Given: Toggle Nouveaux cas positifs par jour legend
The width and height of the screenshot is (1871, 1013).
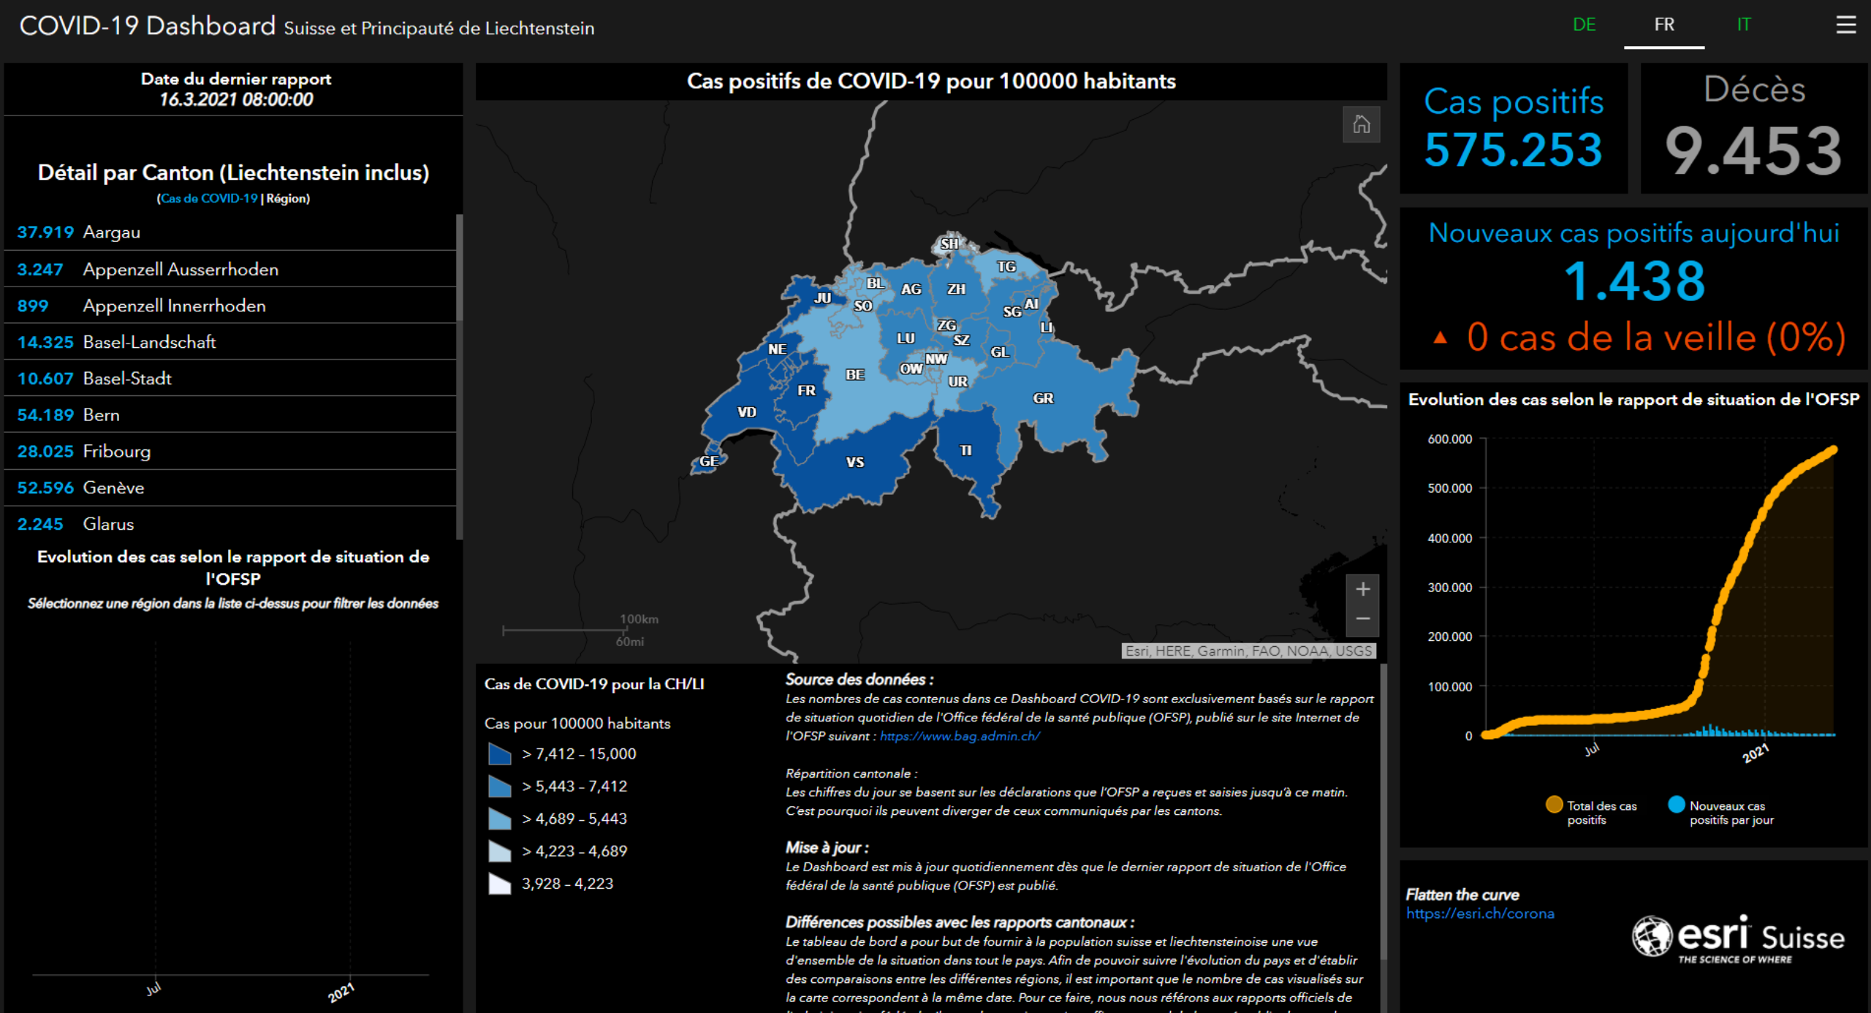Looking at the screenshot, I should click(x=1677, y=805).
